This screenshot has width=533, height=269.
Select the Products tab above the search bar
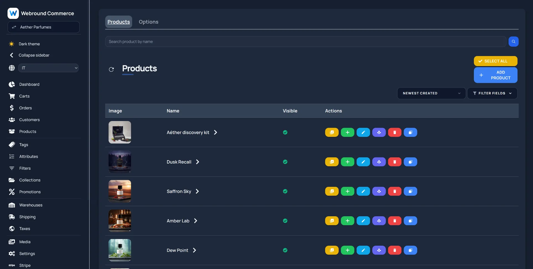click(119, 22)
